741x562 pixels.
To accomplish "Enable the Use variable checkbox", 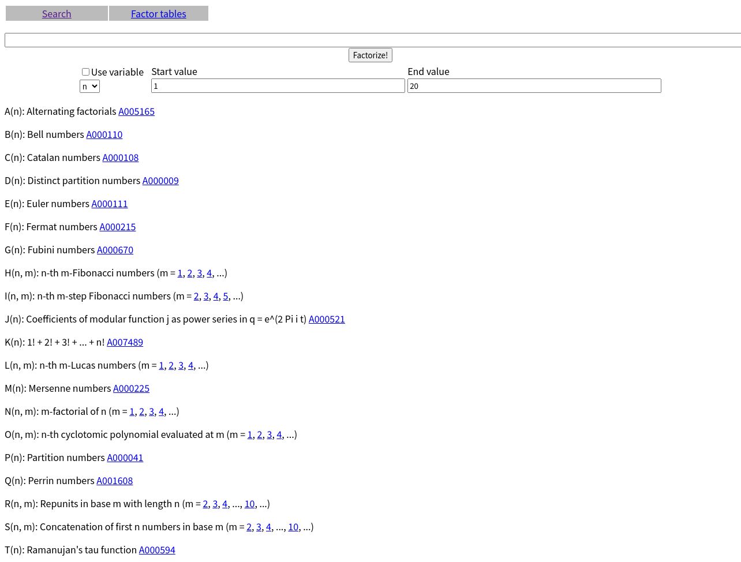I will (85, 72).
